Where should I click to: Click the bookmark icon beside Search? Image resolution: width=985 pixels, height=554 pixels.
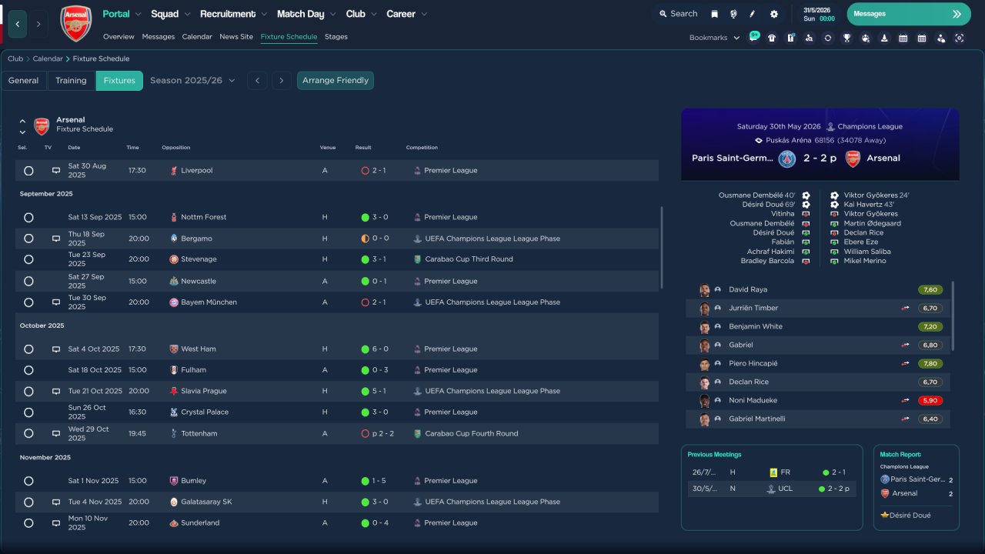[714, 14]
